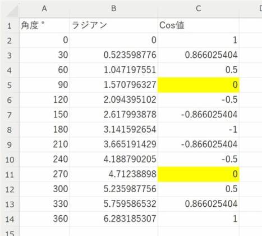Select the yellow cell in row 5
The image size is (262, 236).
(x=199, y=85)
